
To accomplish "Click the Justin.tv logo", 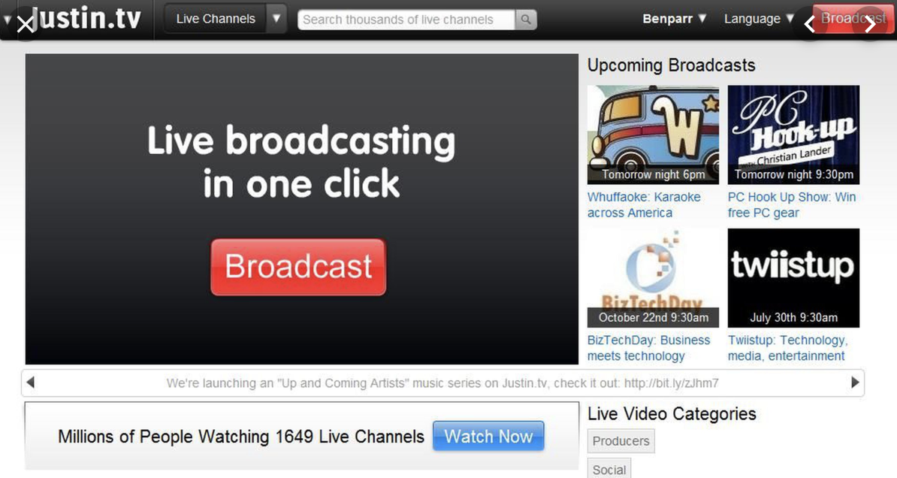I will (85, 18).
